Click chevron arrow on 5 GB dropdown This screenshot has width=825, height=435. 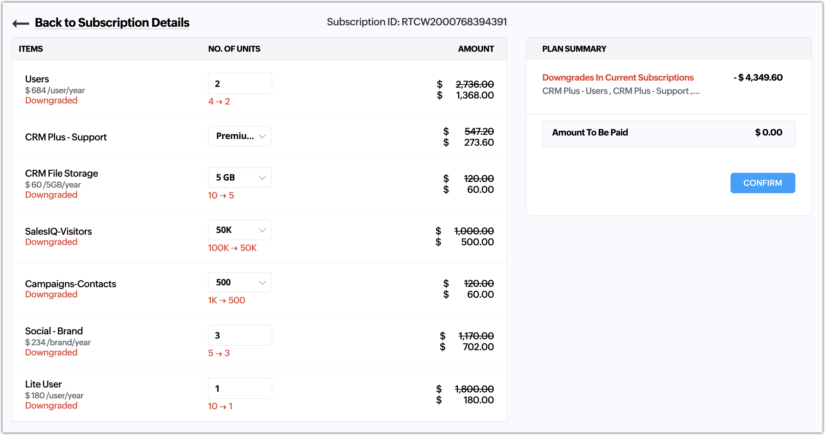(x=262, y=178)
